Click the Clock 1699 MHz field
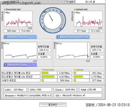 65,90
